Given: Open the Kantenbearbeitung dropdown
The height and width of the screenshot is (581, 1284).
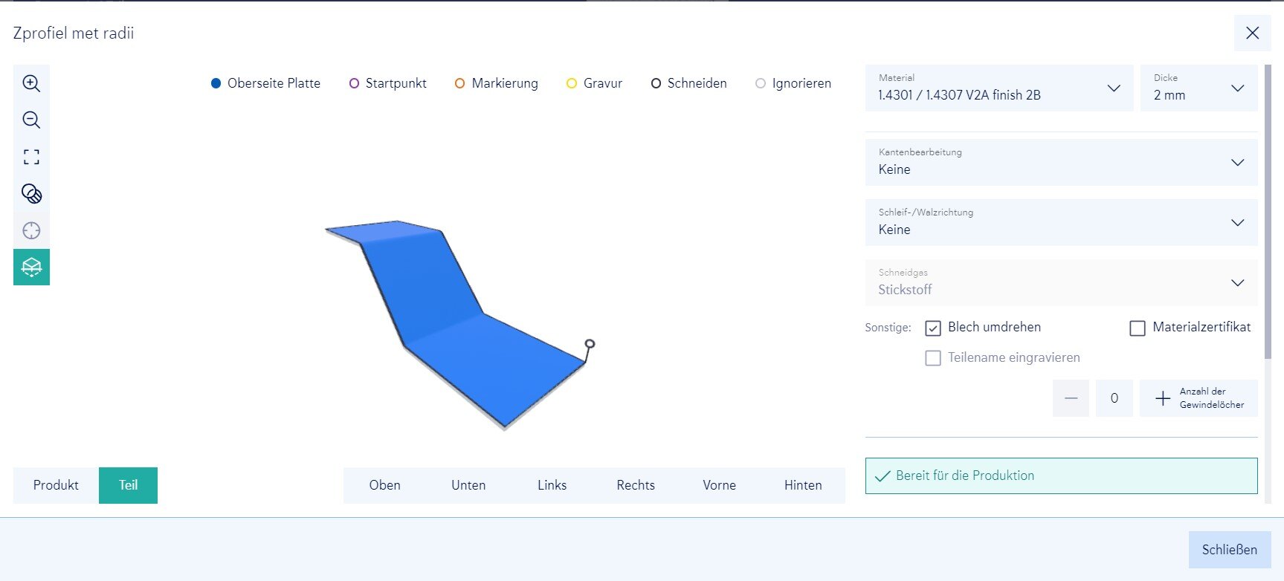Looking at the screenshot, I should [x=1060, y=162].
